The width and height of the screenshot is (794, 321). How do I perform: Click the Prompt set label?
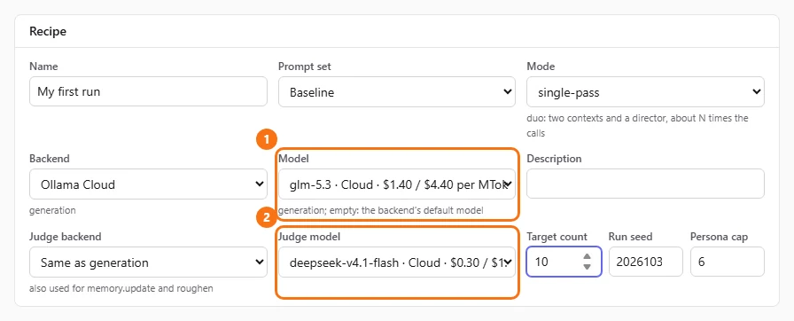pos(305,67)
